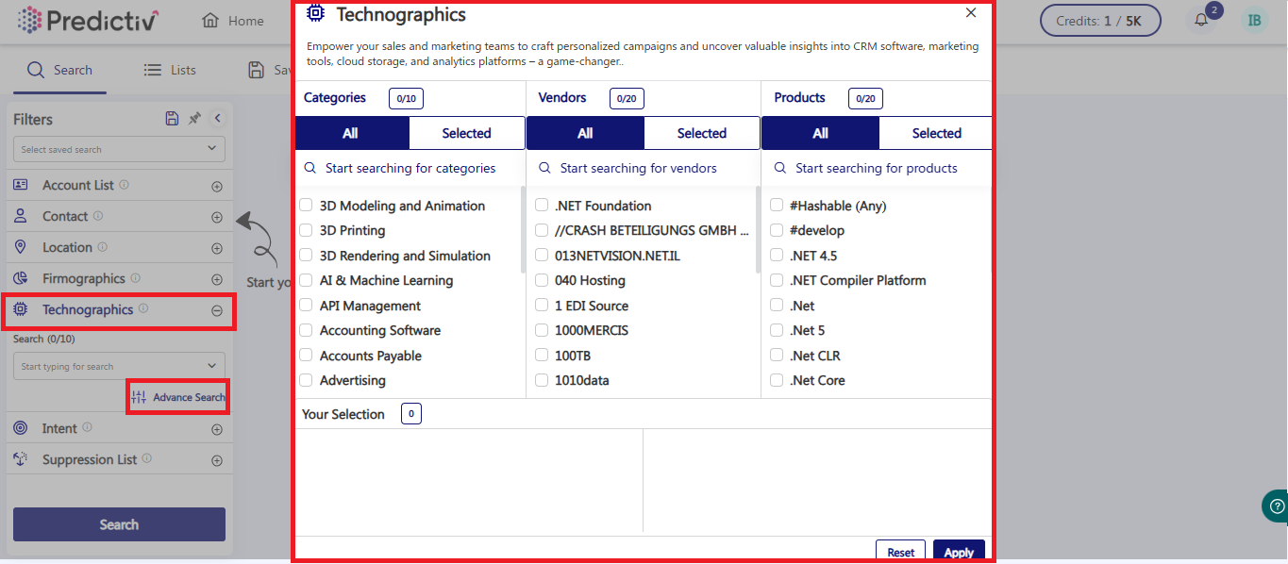The height and width of the screenshot is (564, 1288).
Task: Click the categories search input
Action: click(410, 168)
